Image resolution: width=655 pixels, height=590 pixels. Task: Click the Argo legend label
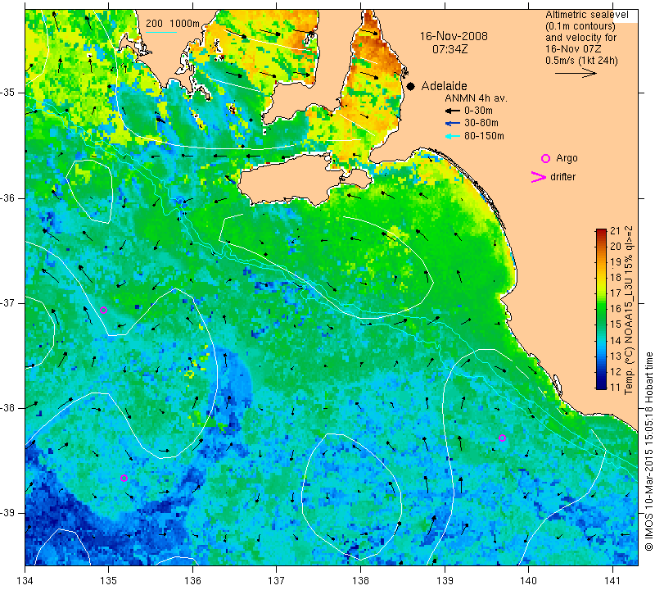[x=567, y=158]
